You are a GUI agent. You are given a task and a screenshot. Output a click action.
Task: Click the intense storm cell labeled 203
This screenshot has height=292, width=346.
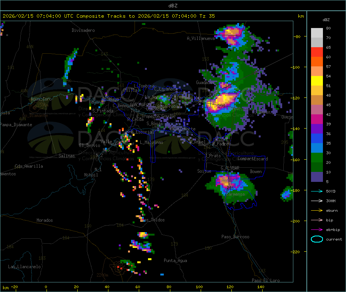pos(221,102)
